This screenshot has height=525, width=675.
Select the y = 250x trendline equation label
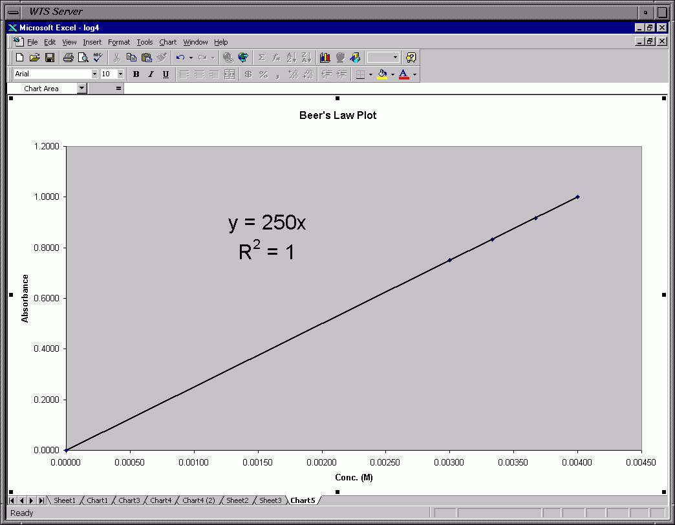pyautogui.click(x=266, y=224)
